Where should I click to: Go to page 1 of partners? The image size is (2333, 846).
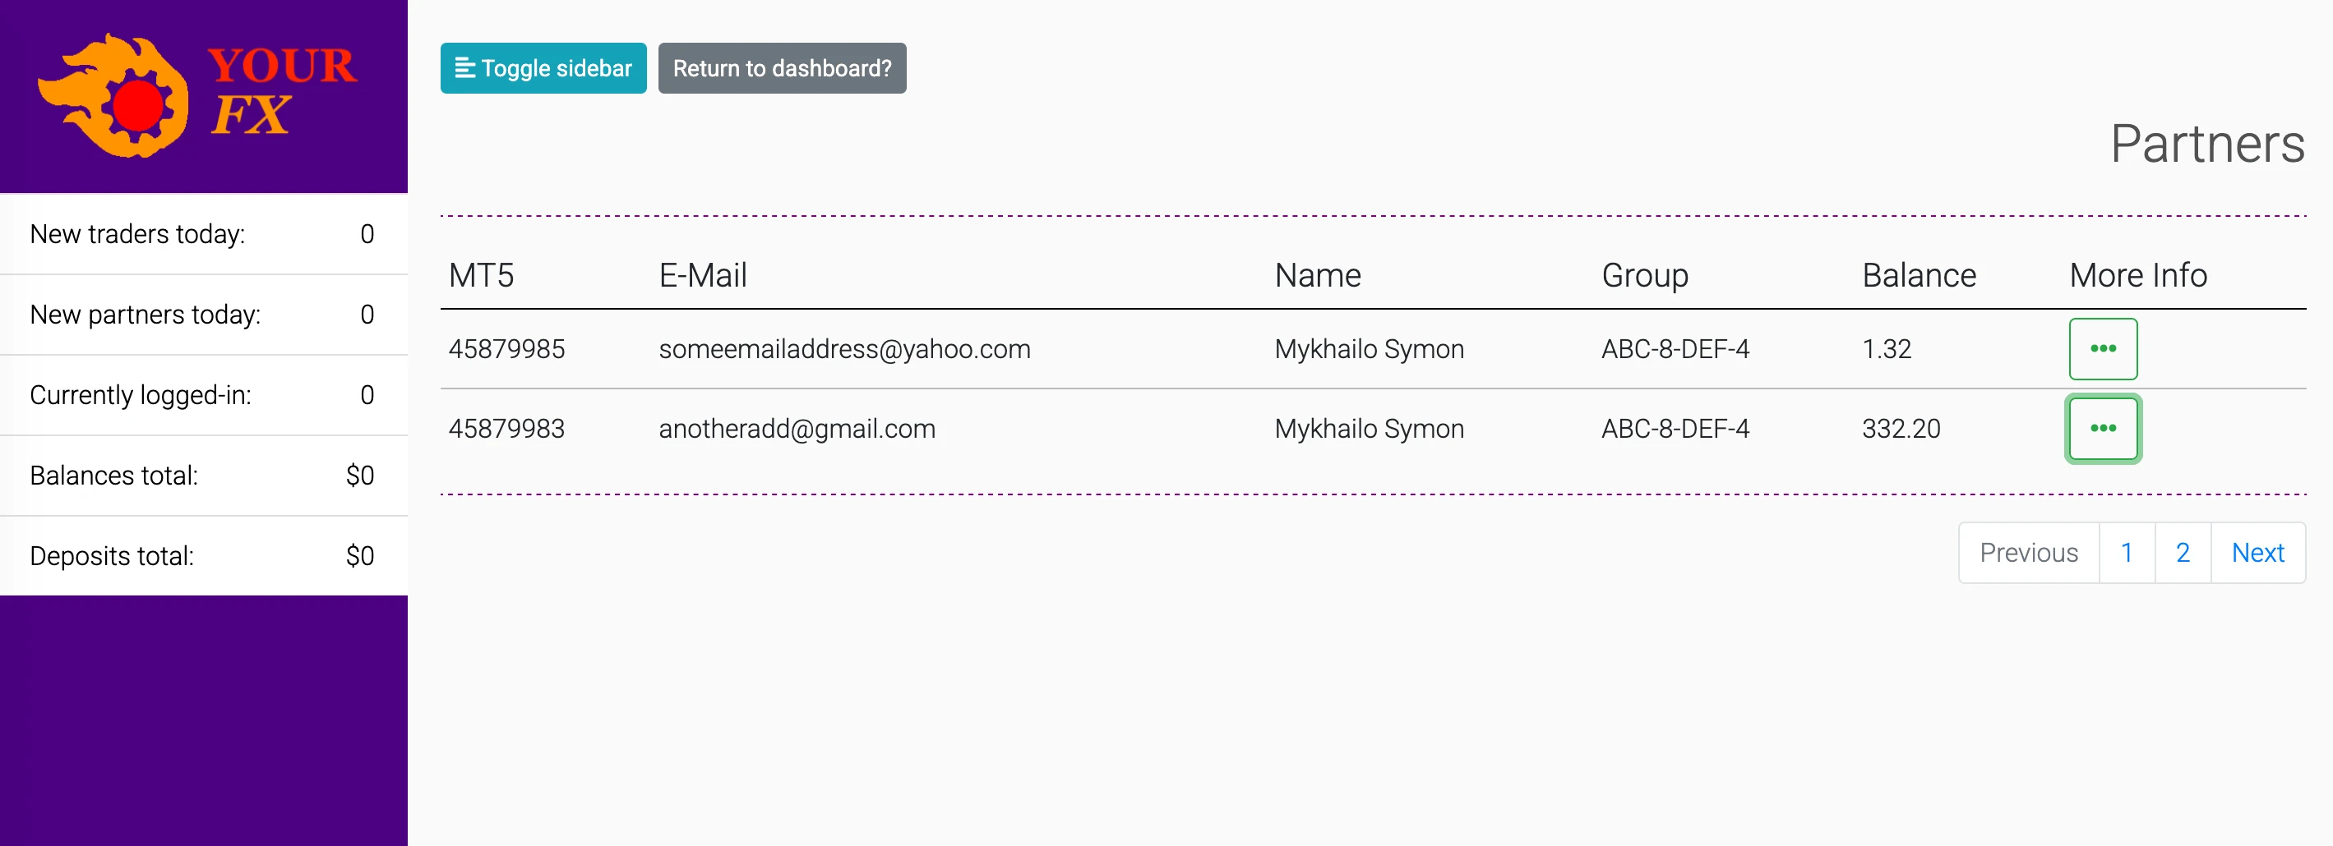click(2126, 552)
